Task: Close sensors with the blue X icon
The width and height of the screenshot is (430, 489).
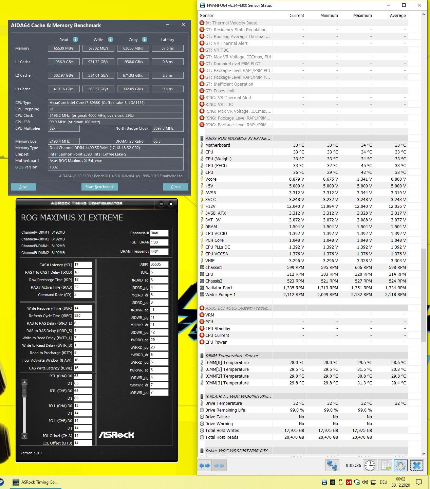Action: pos(416,465)
